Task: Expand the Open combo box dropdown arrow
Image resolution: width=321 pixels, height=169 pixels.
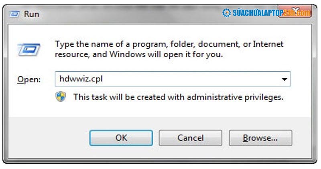Action: coord(284,79)
